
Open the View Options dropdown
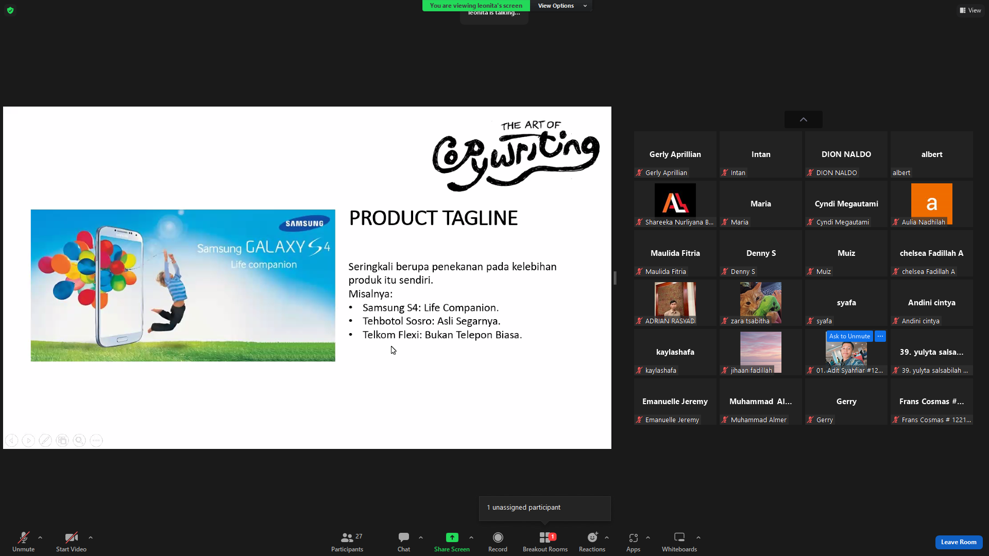pyautogui.click(x=562, y=6)
